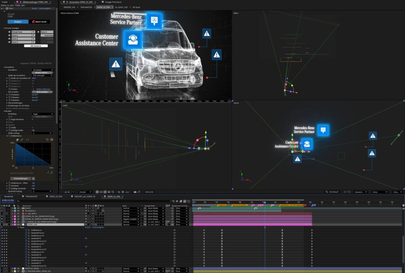Toggle visibility of the SZENE_02_MIRROR layer
Image resolution: width=405 pixels, height=273 pixels.
click(x=2, y=218)
